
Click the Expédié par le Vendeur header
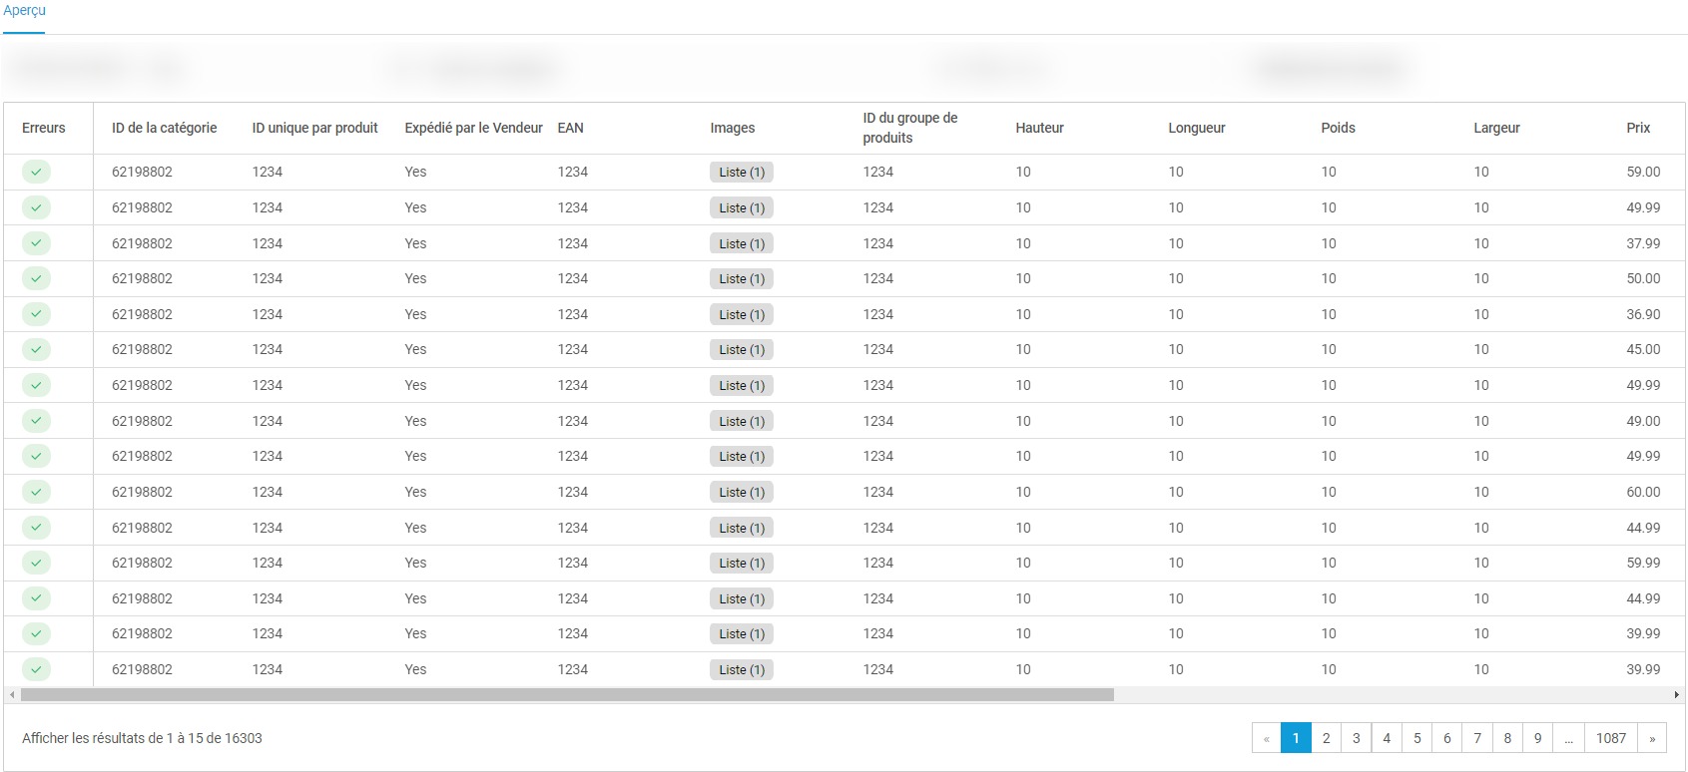click(474, 128)
